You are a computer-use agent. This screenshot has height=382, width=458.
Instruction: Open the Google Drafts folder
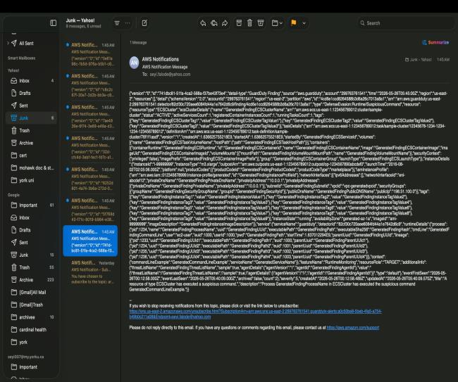pyautogui.click(x=32, y=230)
